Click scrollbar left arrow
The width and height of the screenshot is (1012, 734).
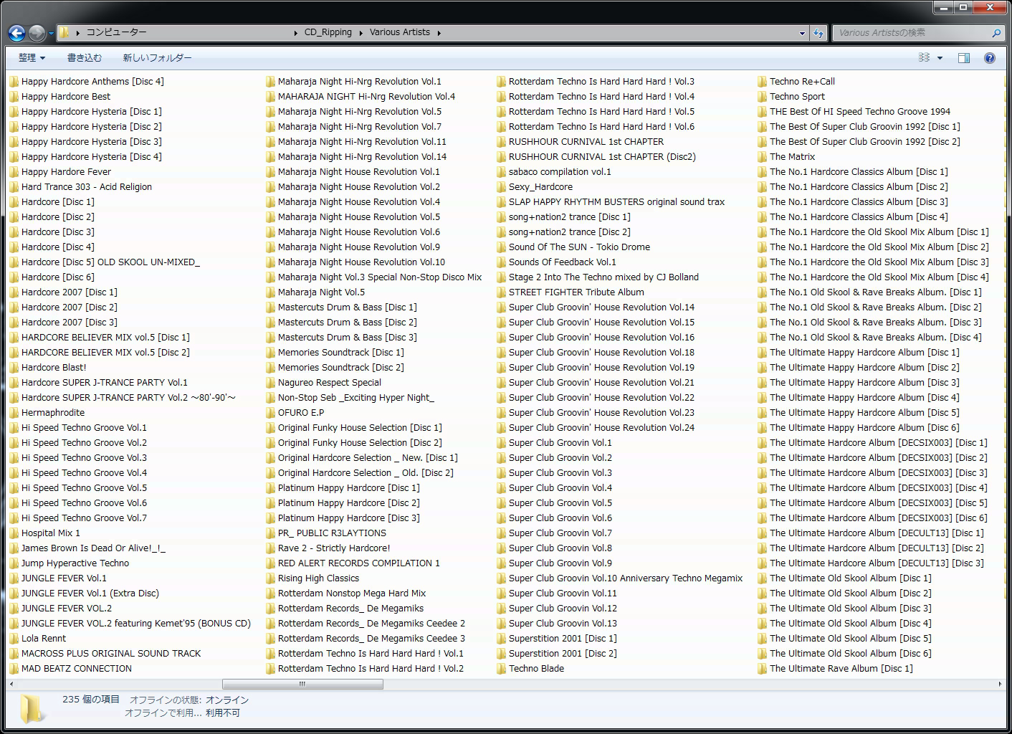pyautogui.click(x=12, y=684)
